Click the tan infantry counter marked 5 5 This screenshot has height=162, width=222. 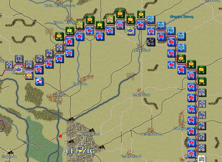click(130, 31)
